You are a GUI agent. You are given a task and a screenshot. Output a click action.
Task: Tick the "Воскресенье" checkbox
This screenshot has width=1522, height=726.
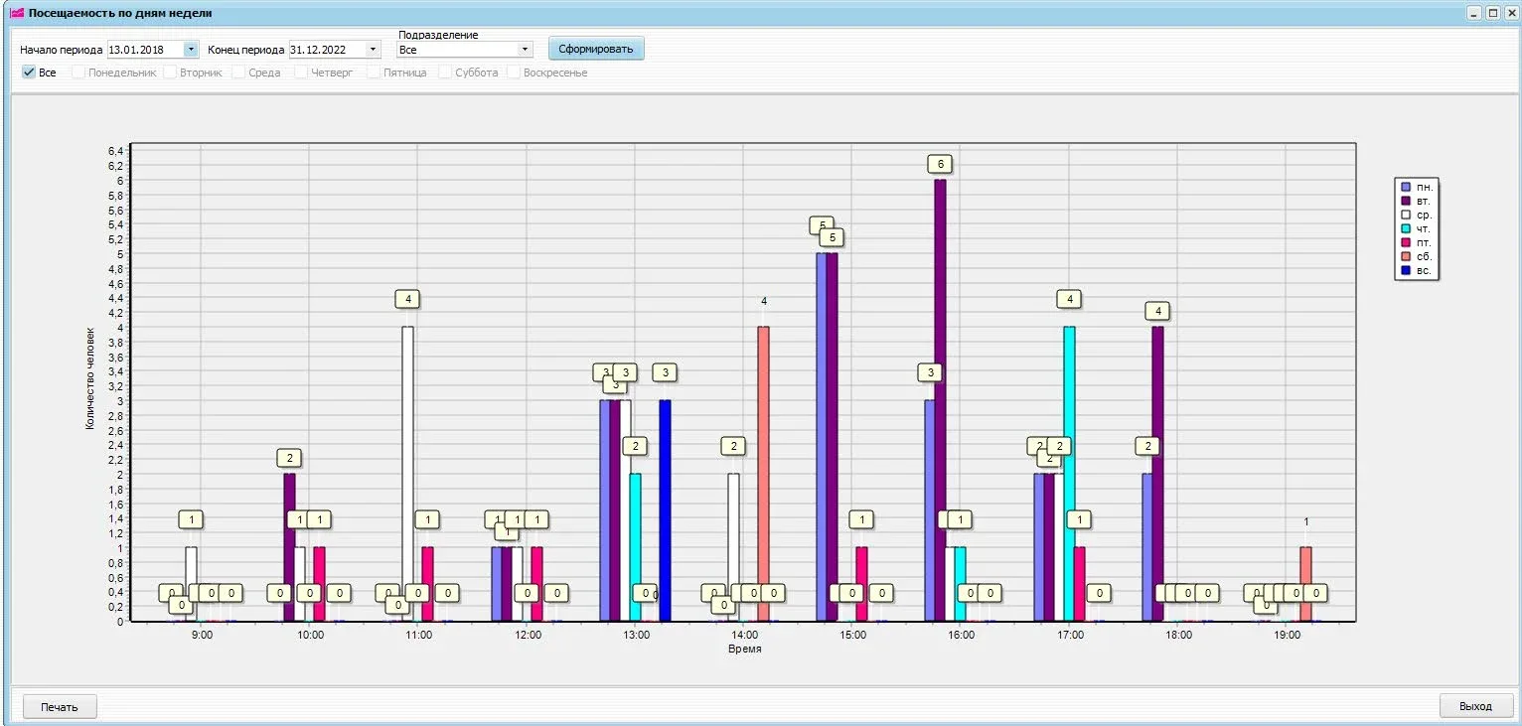pos(514,73)
